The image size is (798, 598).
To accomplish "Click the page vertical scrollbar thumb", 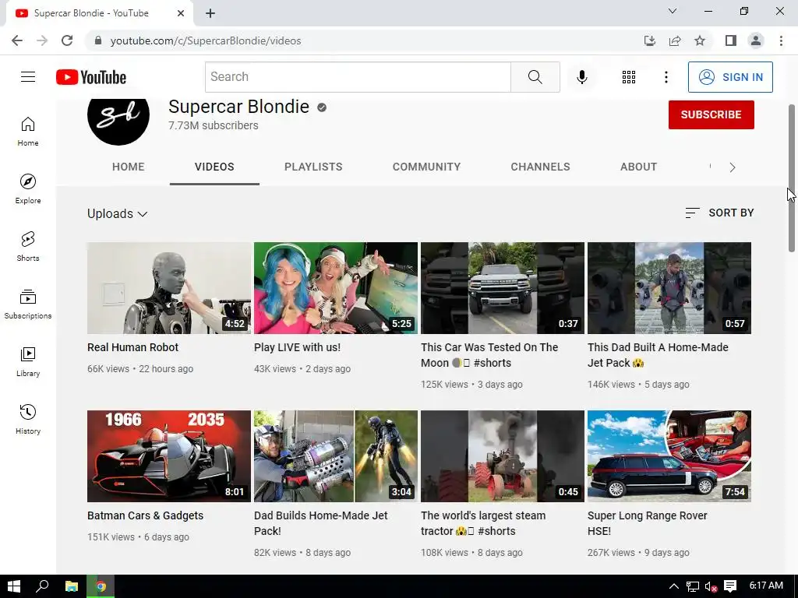I will point(792,178).
